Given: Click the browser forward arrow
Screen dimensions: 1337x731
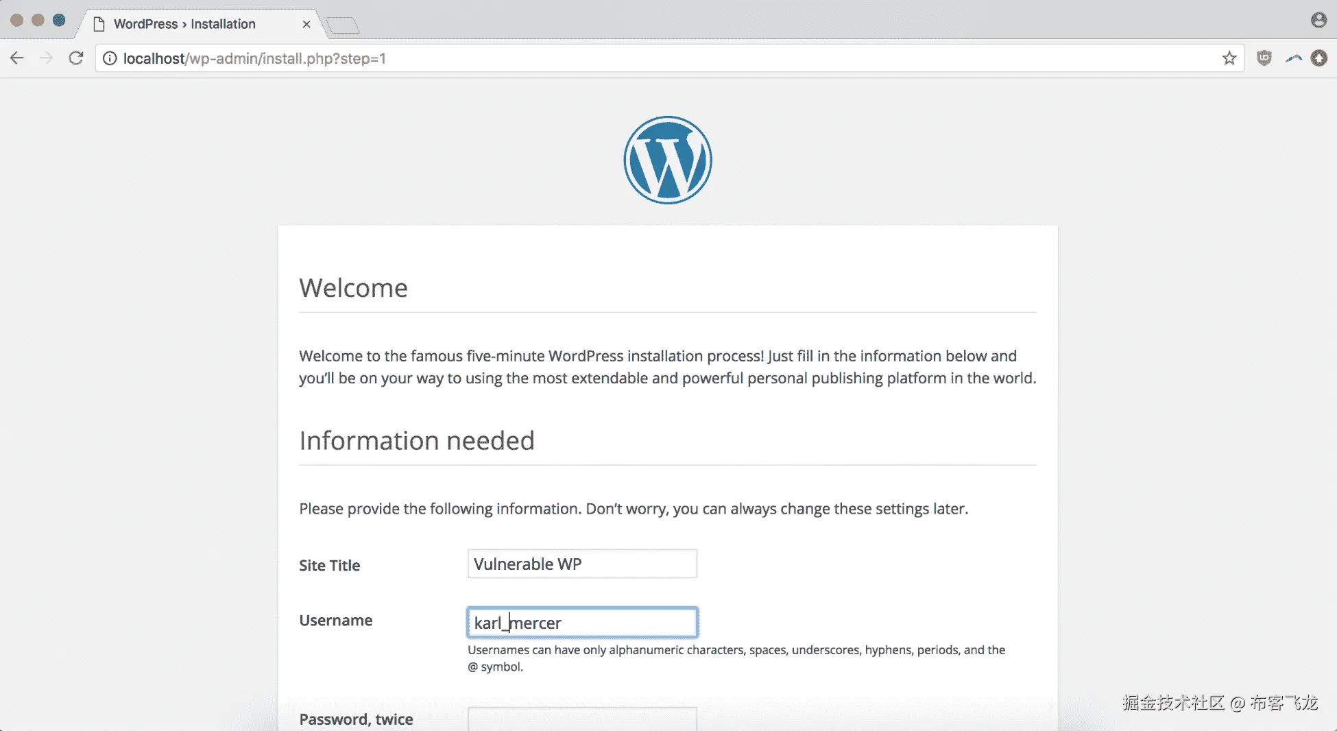Looking at the screenshot, I should (x=47, y=58).
